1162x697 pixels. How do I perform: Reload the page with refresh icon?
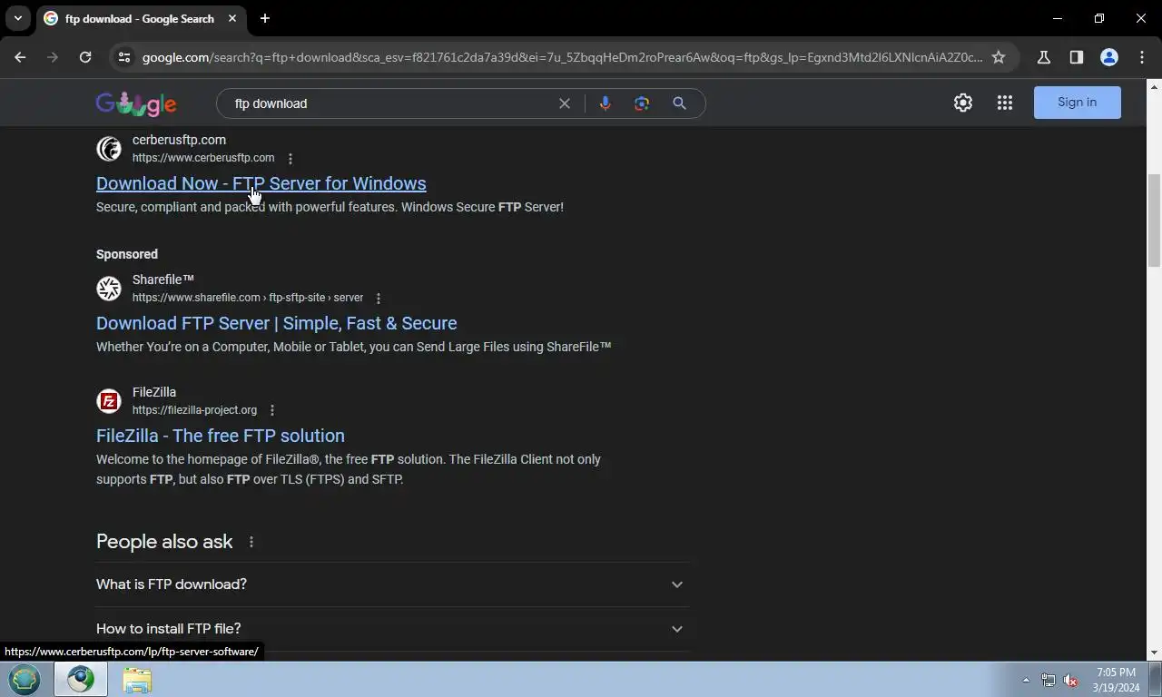coord(85,57)
